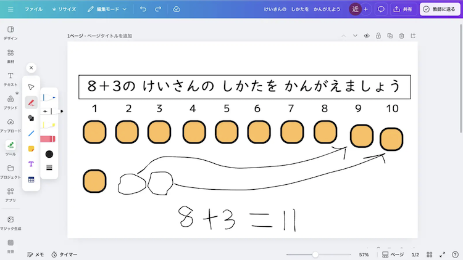Choose the yellow highlighter pen
This screenshot has height=260, width=463.
point(48,126)
